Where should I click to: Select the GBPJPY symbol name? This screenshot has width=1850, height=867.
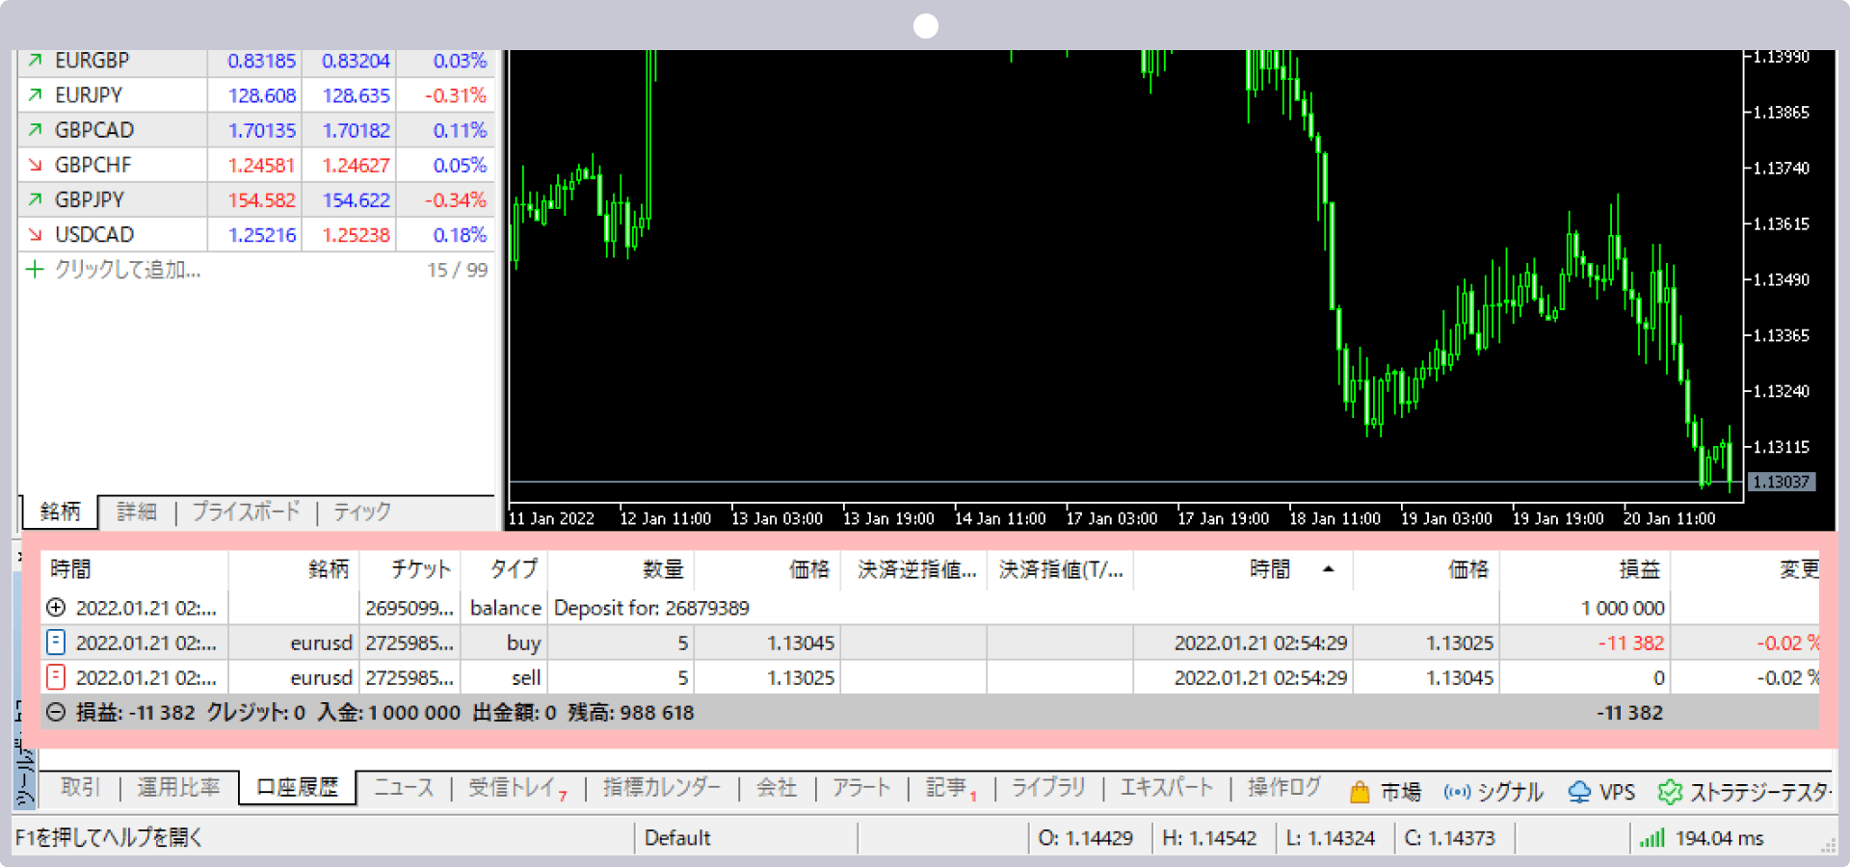pos(90,199)
